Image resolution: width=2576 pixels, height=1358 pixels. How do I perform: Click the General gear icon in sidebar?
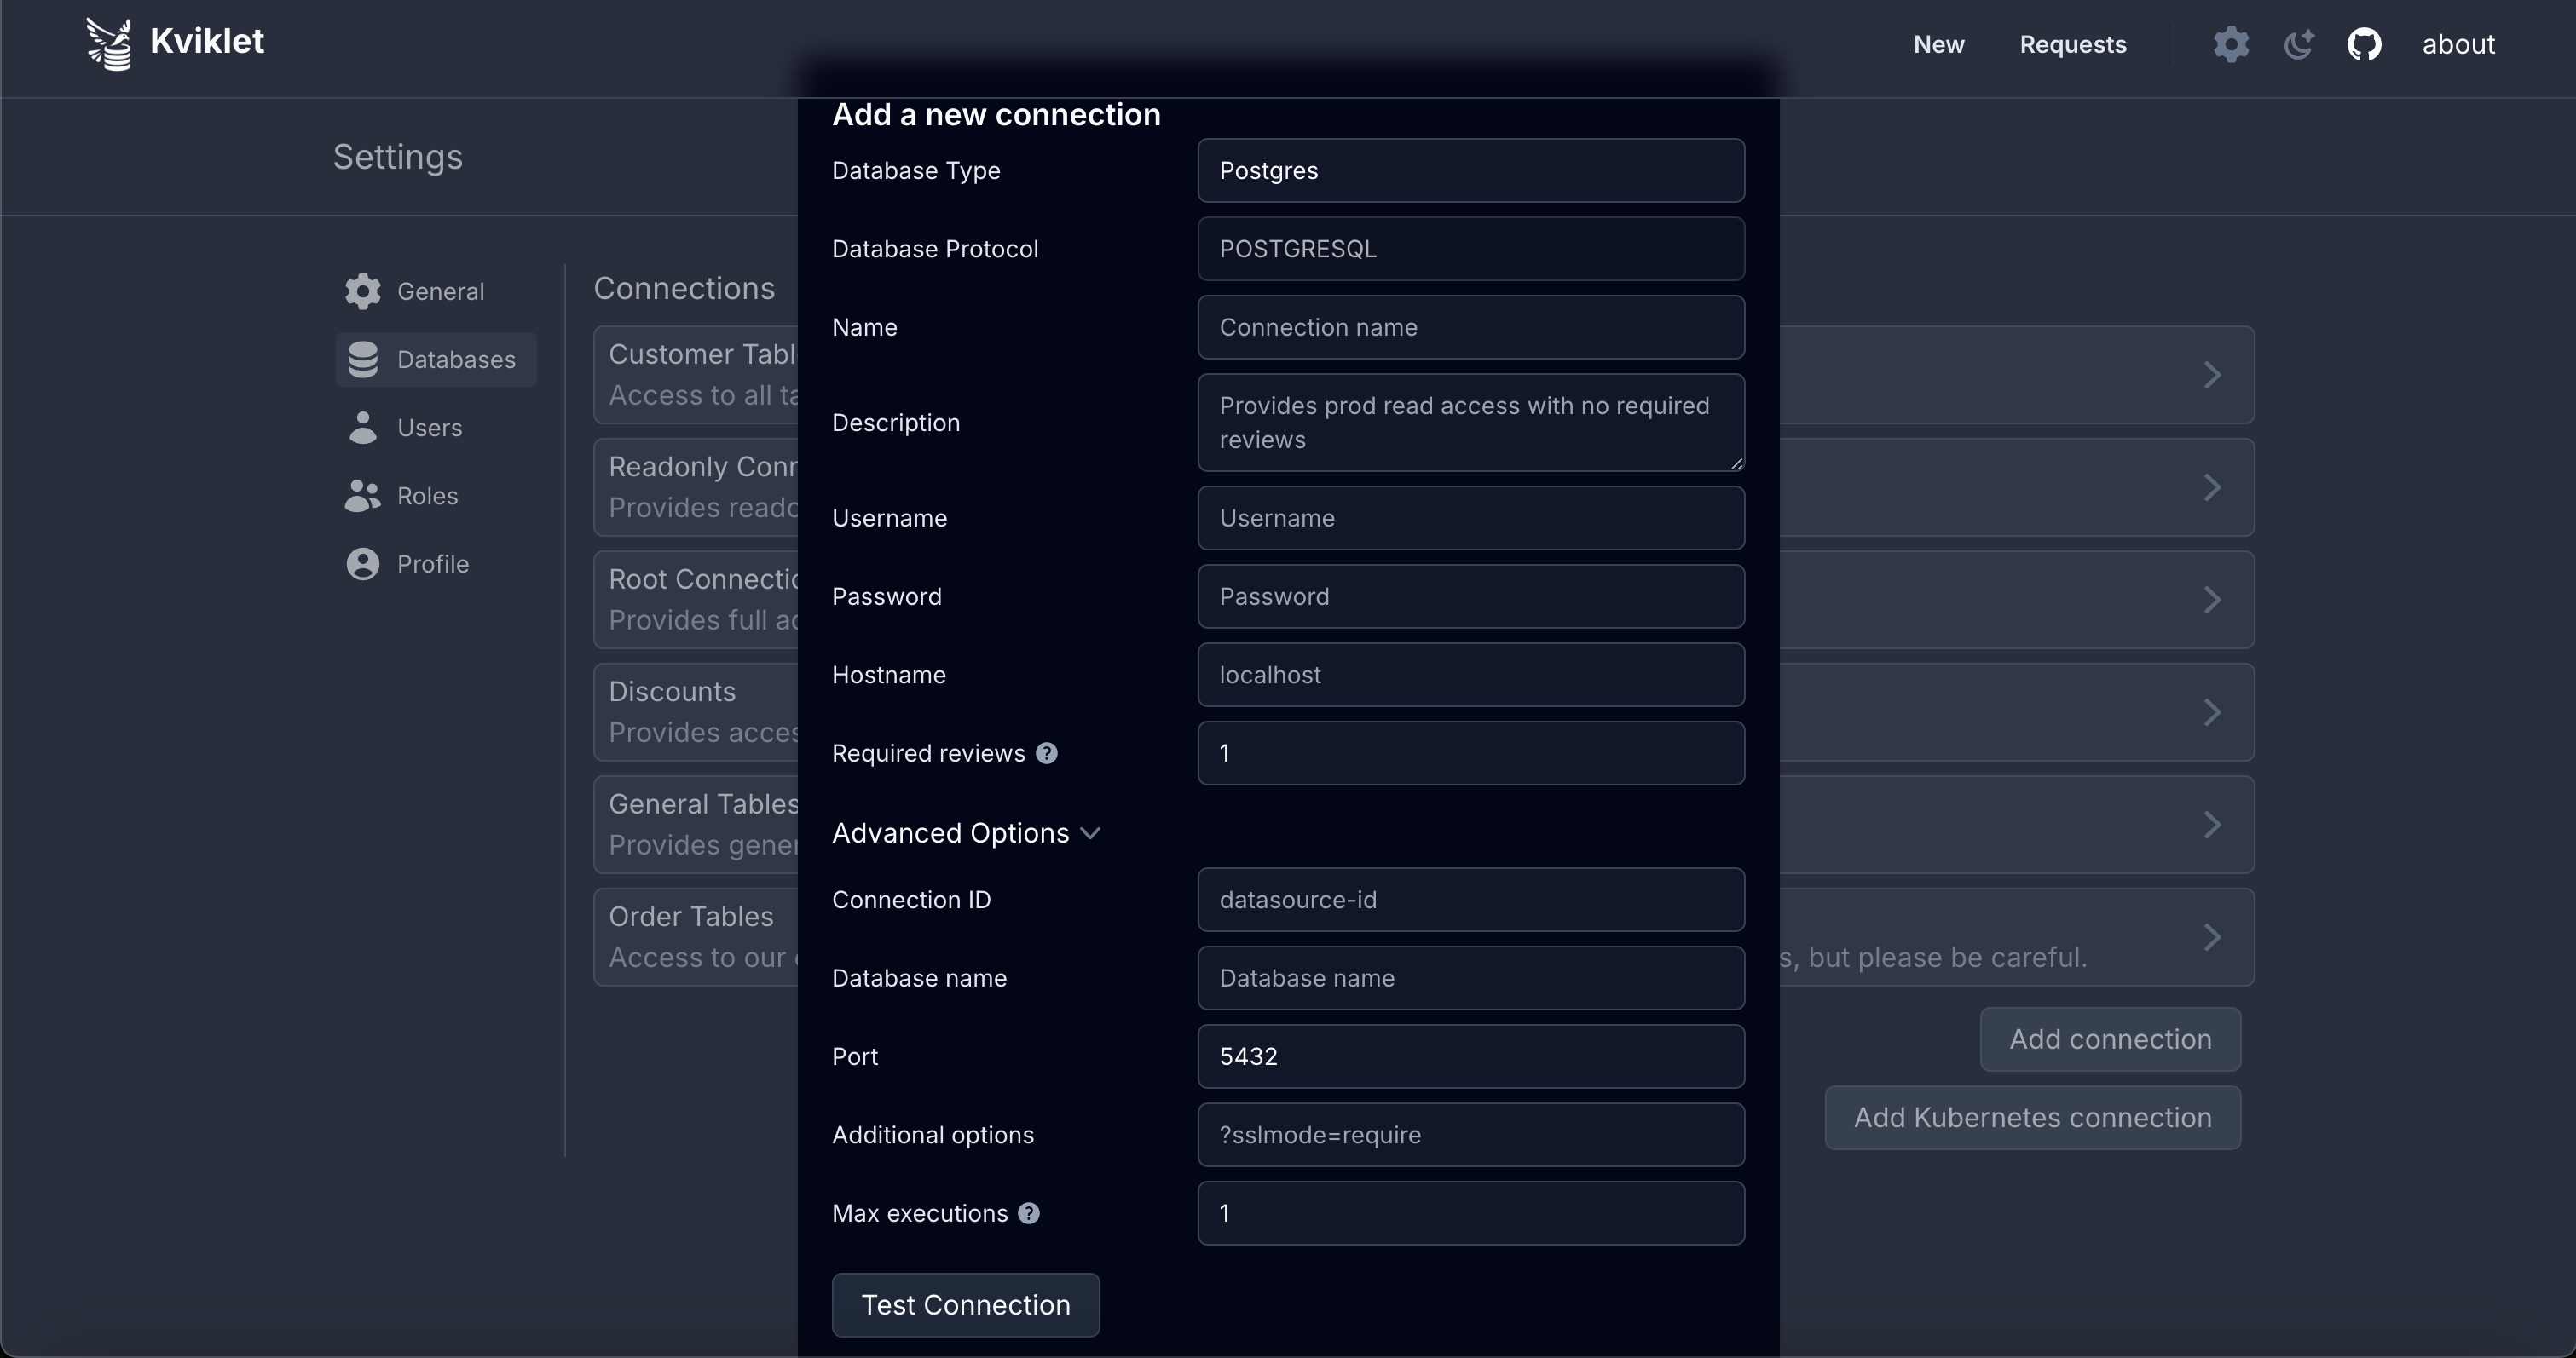click(363, 291)
